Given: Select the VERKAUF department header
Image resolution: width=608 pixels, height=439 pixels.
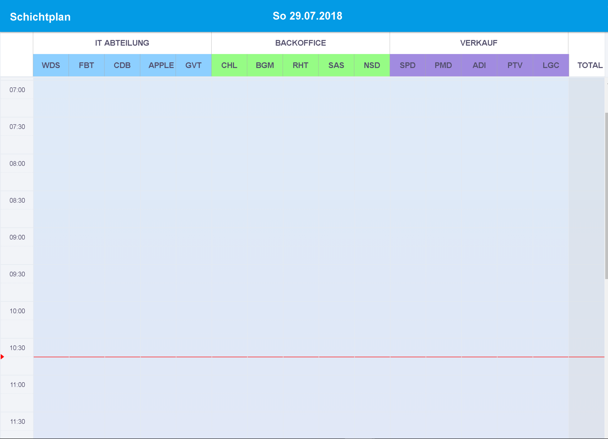Looking at the screenshot, I should click(479, 43).
